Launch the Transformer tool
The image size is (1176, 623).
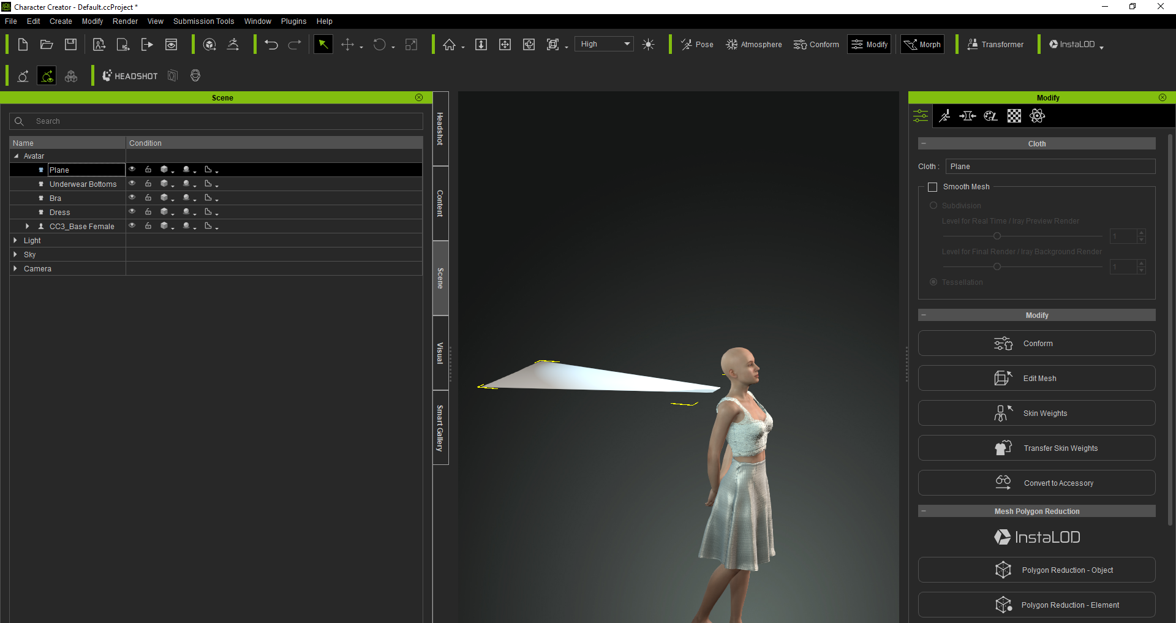(x=995, y=45)
